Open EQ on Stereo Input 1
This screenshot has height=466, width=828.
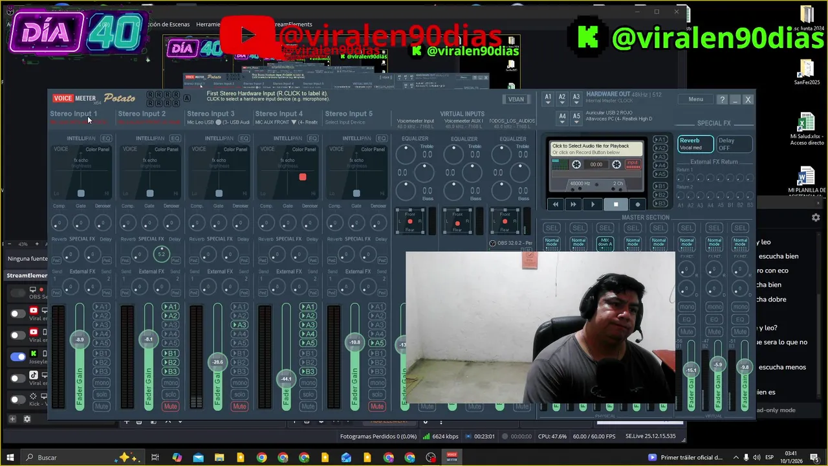(105, 139)
